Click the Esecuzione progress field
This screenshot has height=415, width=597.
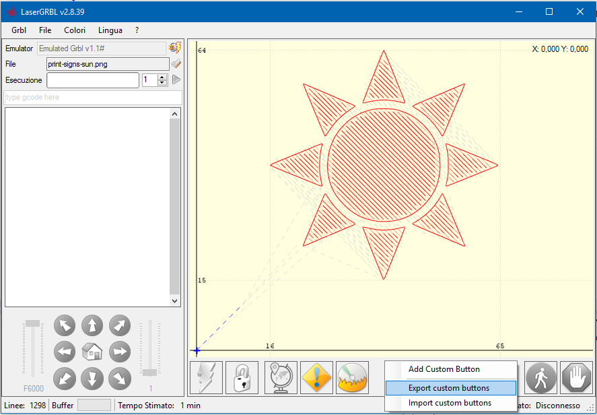(x=92, y=80)
